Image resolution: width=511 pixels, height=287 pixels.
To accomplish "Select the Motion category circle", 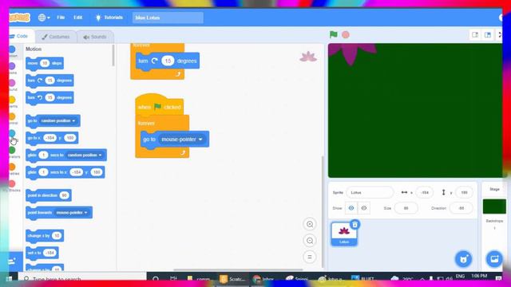I will pos(12,49).
